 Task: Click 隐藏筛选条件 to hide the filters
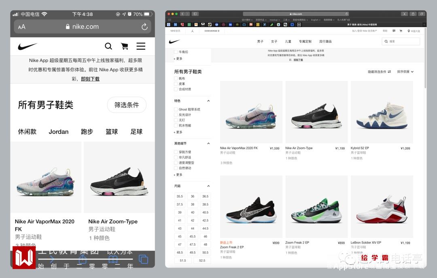[379, 72]
